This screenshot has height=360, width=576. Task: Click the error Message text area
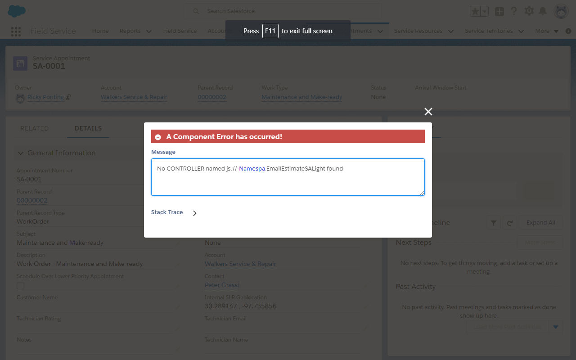click(x=288, y=177)
